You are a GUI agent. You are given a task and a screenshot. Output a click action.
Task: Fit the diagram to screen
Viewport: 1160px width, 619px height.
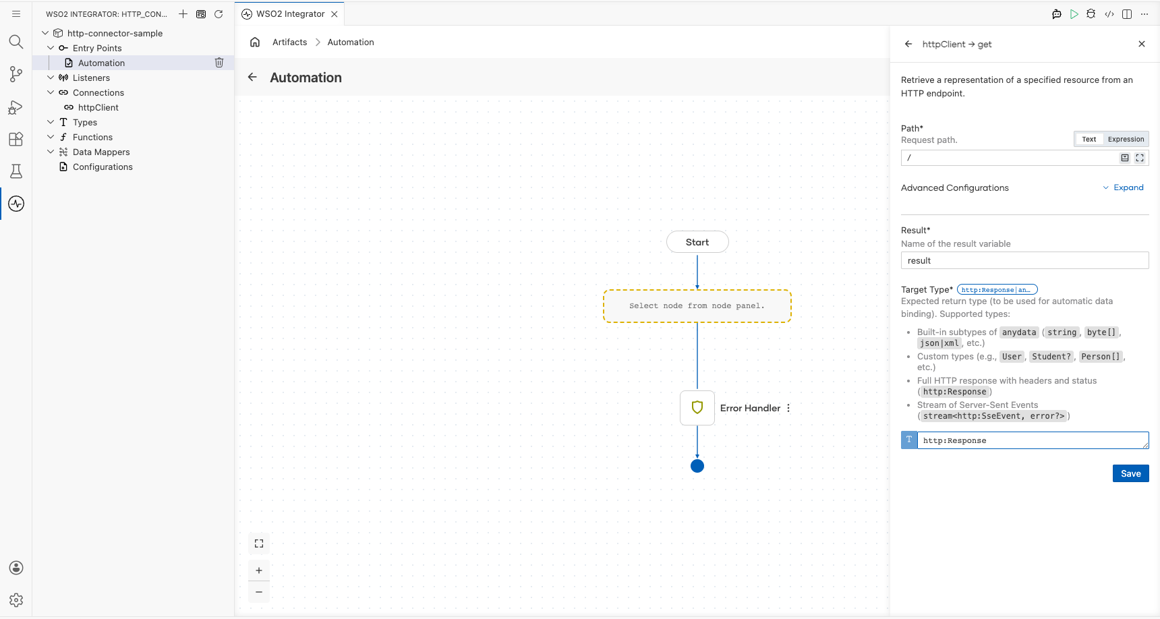pyautogui.click(x=259, y=543)
